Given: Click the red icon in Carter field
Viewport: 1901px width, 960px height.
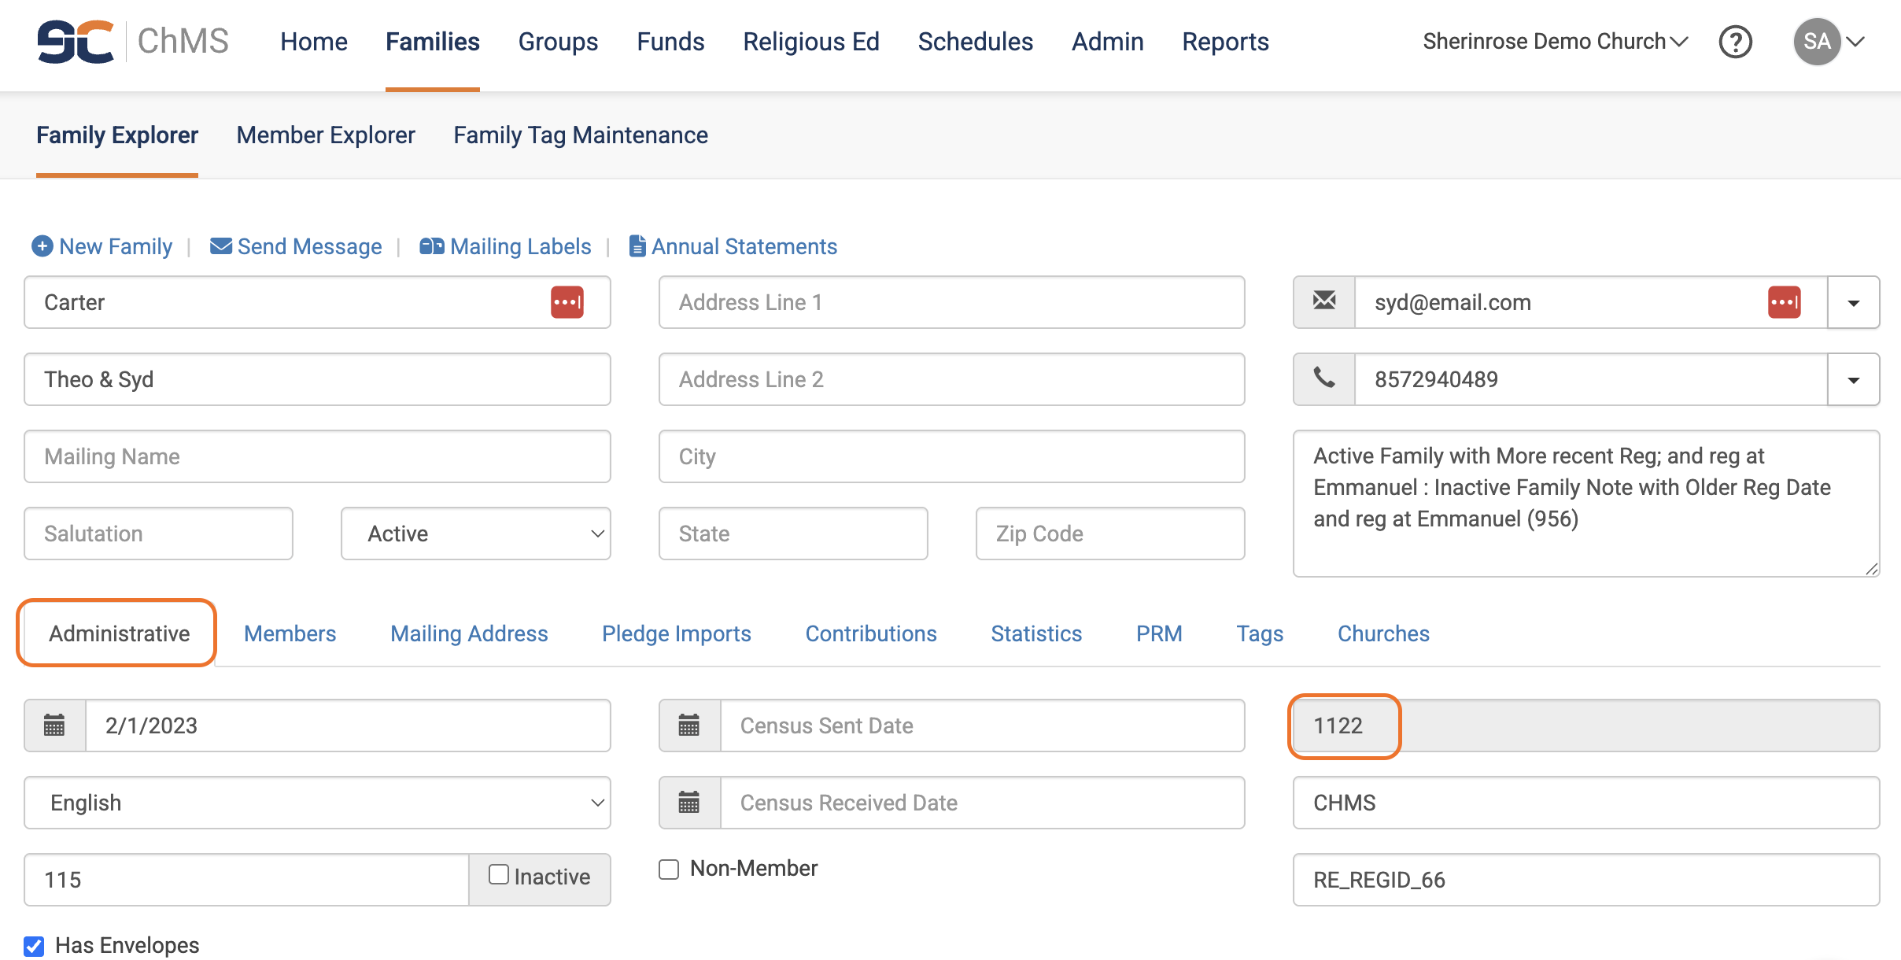Looking at the screenshot, I should (x=567, y=302).
